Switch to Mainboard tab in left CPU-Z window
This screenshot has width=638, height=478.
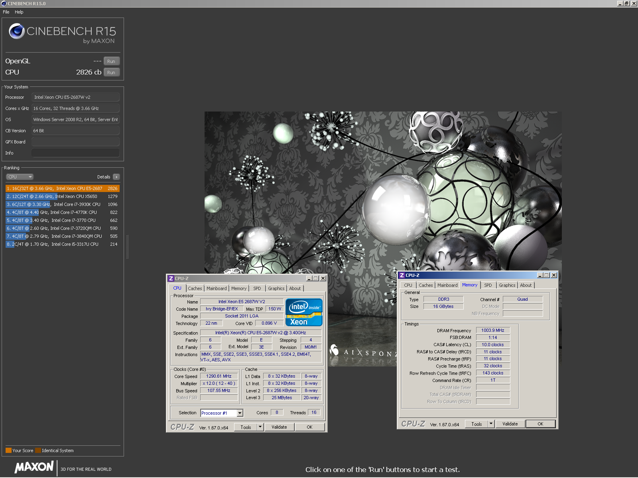click(x=217, y=288)
